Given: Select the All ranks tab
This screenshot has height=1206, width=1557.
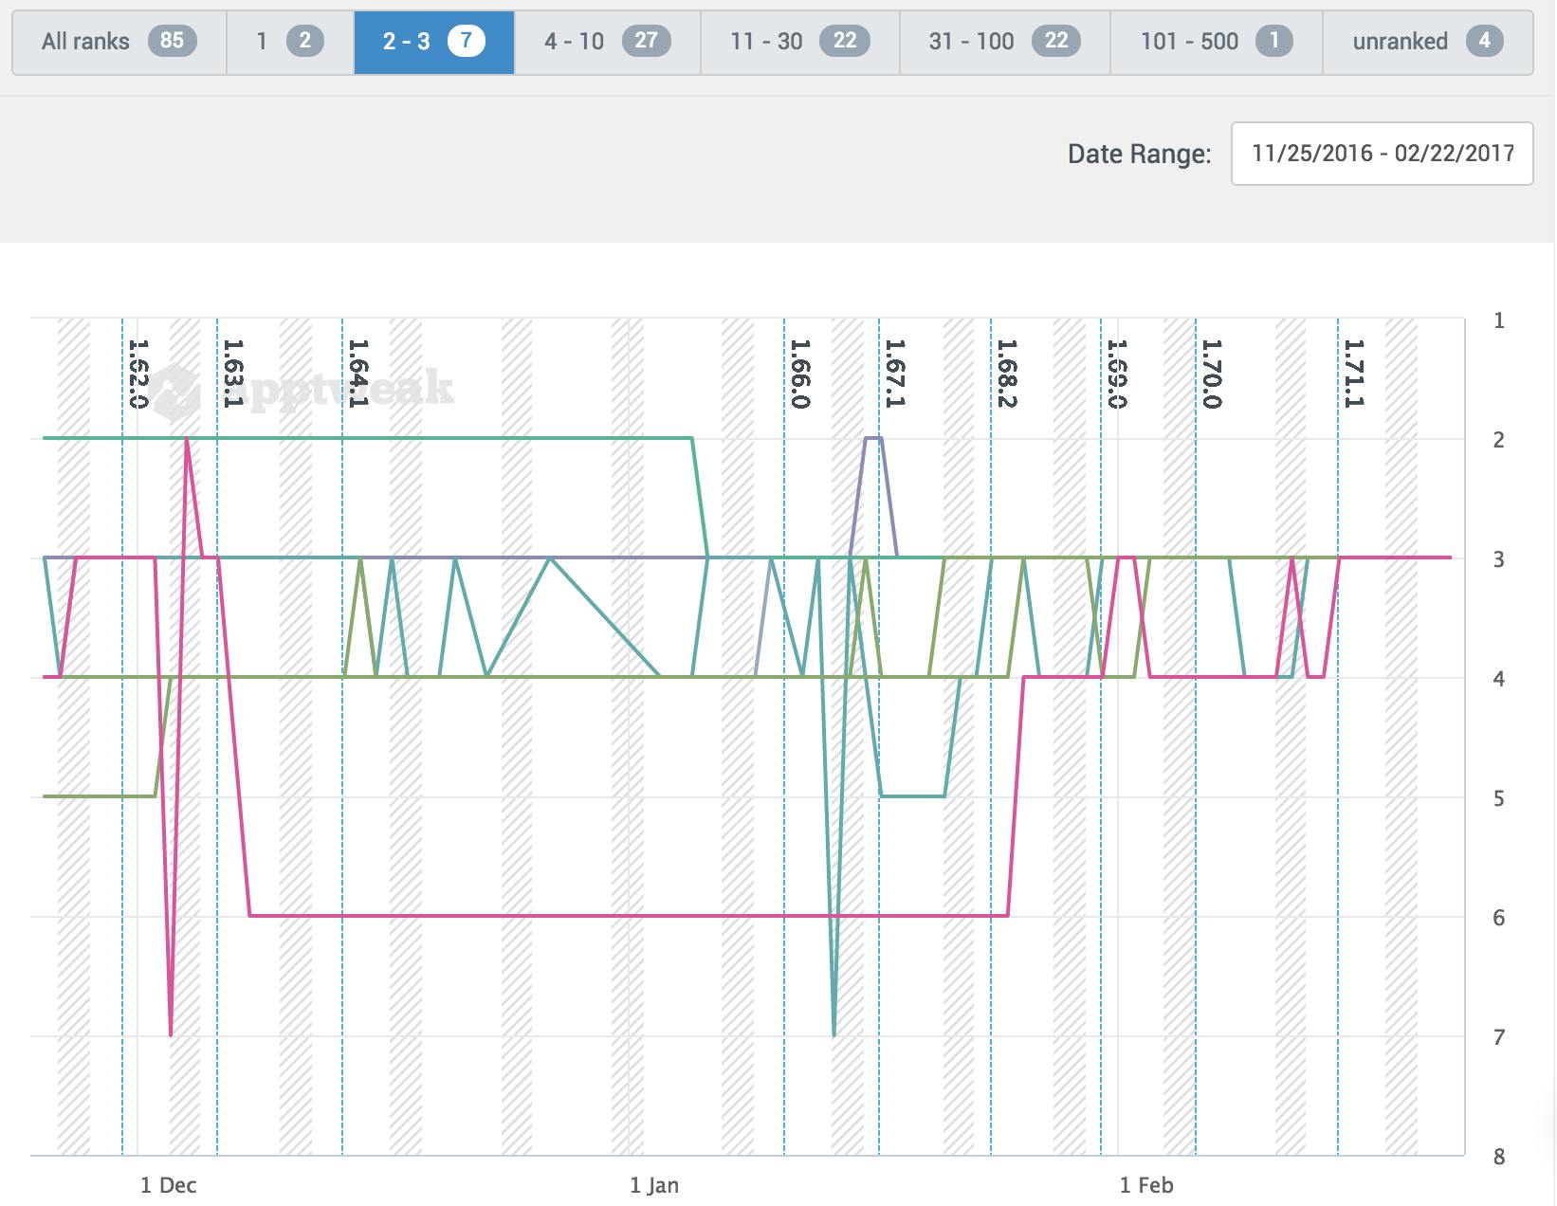Looking at the screenshot, I should [x=119, y=42].
